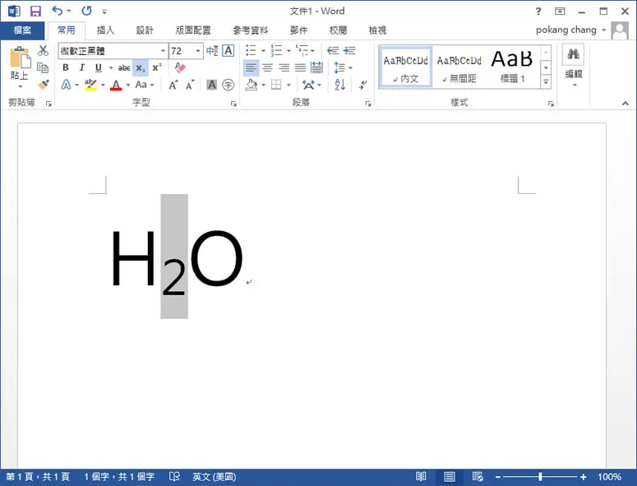Screen dimensions: 637x486
Task: Click the paragraph shading paint bucket icon
Action: [x=252, y=85]
